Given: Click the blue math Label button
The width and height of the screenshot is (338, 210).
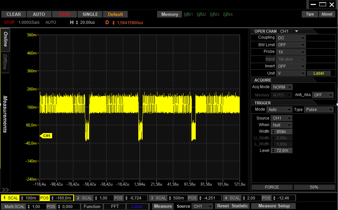Looking at the screenshot, I should pyautogui.click(x=137, y=207).
